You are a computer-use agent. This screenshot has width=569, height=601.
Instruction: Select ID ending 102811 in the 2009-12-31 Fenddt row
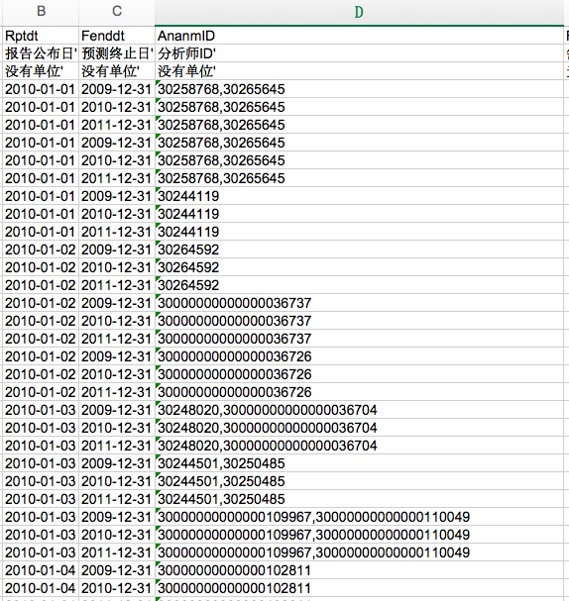tap(359, 570)
